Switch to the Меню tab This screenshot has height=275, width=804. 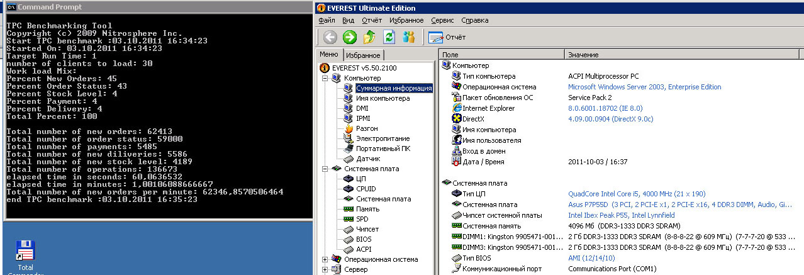329,54
